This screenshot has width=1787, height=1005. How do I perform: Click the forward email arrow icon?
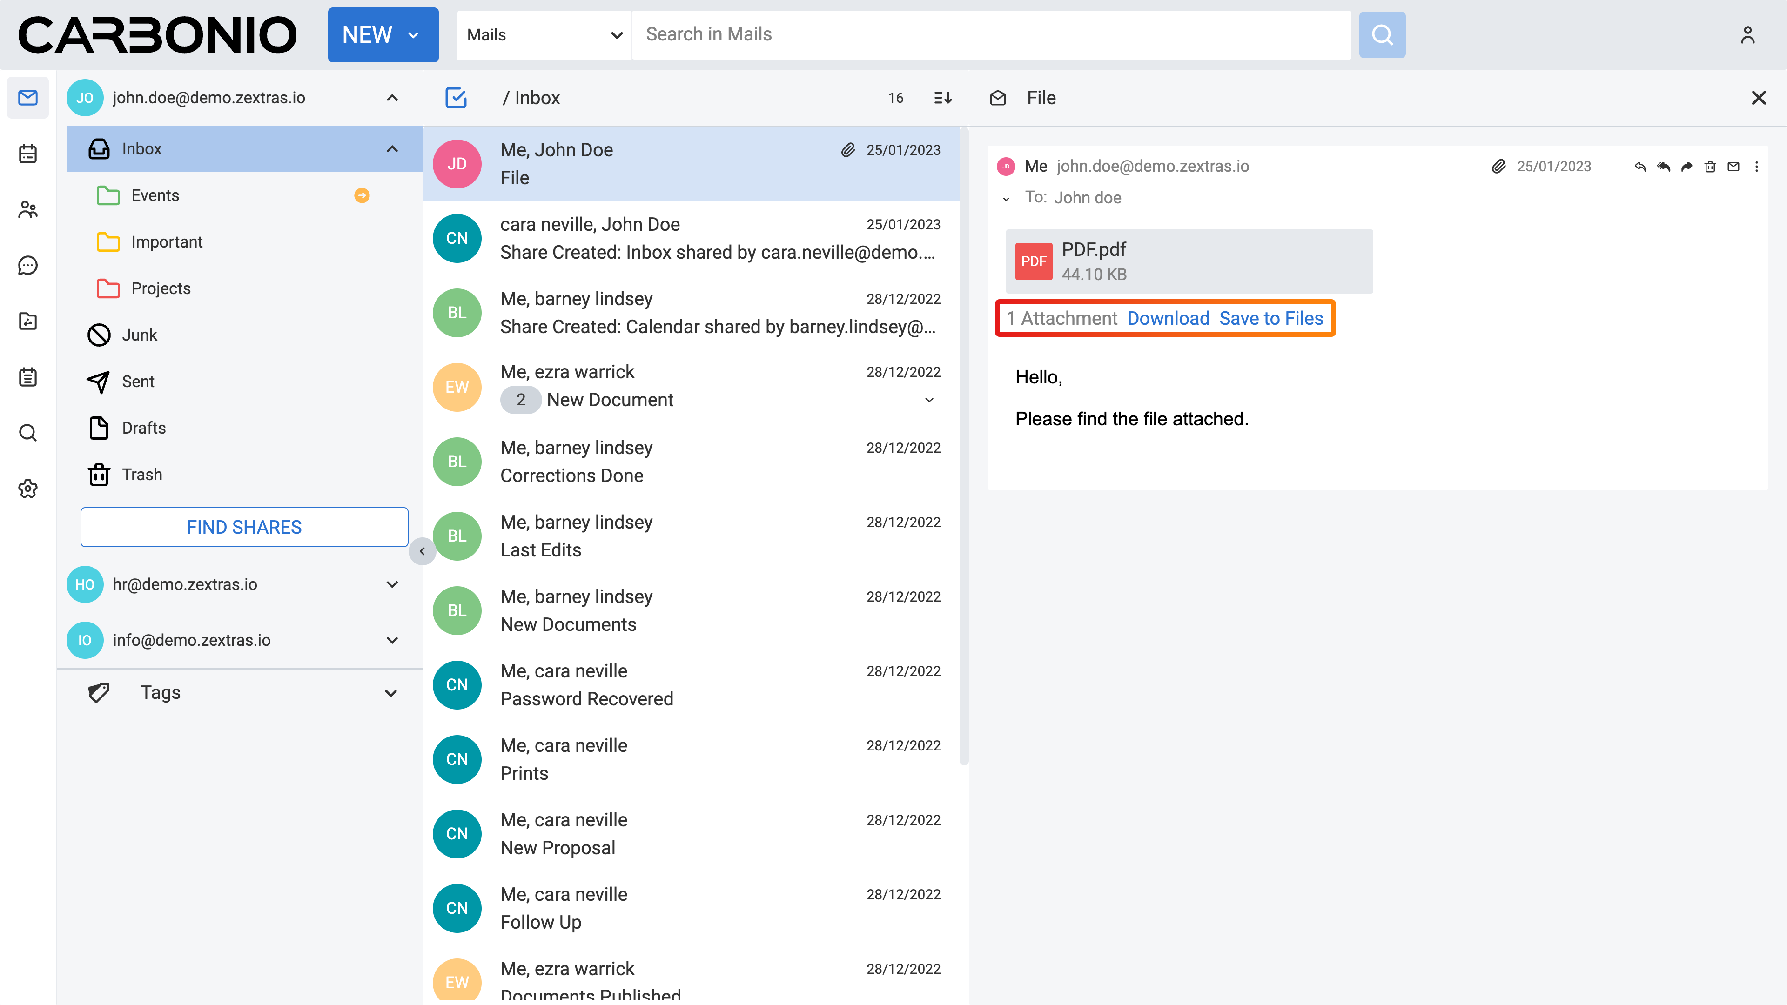[1686, 167]
